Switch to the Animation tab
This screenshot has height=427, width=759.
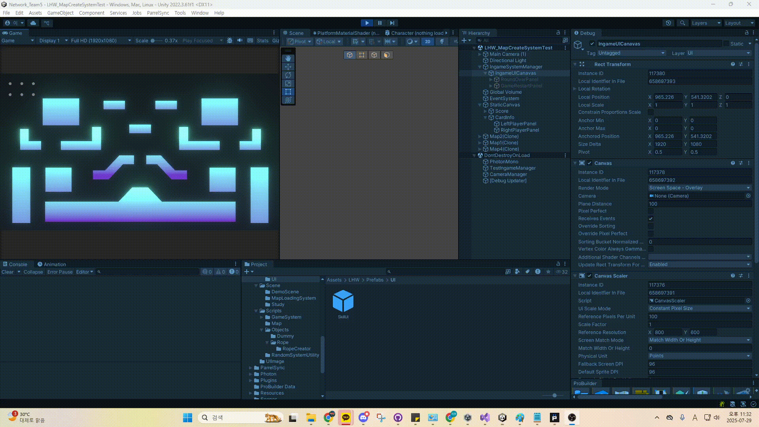tap(52, 264)
